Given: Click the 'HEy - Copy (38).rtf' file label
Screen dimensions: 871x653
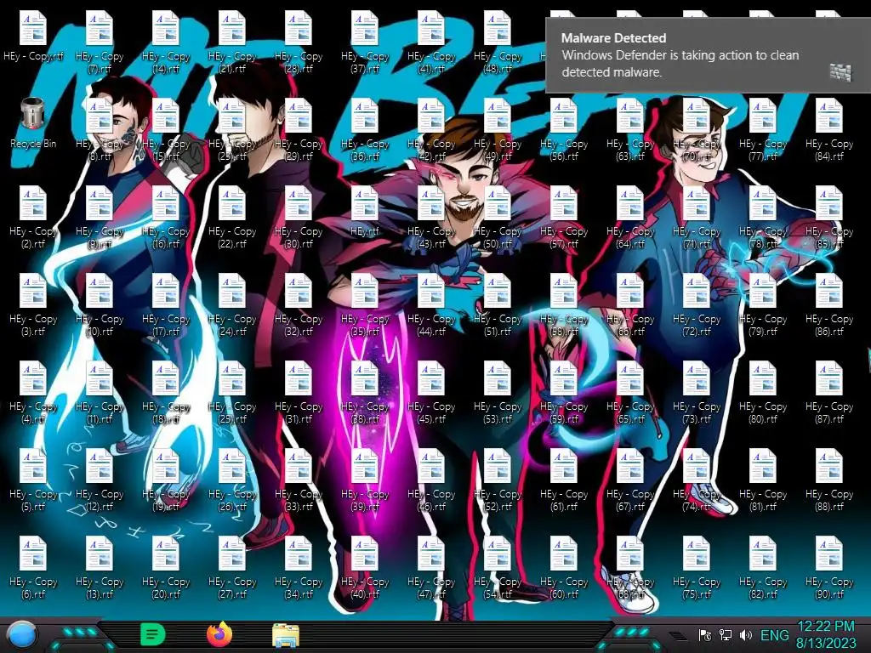Looking at the screenshot, I should (364, 412).
